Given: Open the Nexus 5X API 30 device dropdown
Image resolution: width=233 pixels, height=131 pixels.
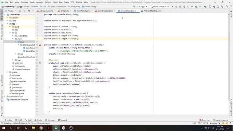Looking at the screenshot, I should coord(159,7).
